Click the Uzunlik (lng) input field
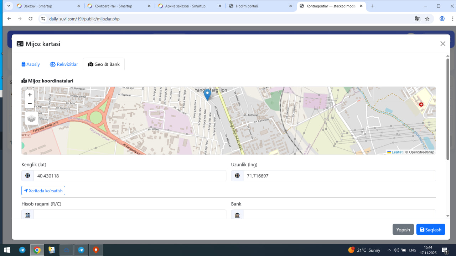456x256 pixels. [x=339, y=176]
